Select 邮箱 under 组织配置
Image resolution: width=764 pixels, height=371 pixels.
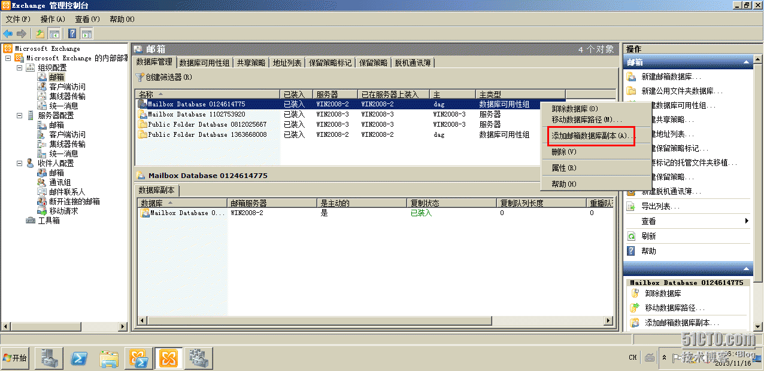[56, 77]
